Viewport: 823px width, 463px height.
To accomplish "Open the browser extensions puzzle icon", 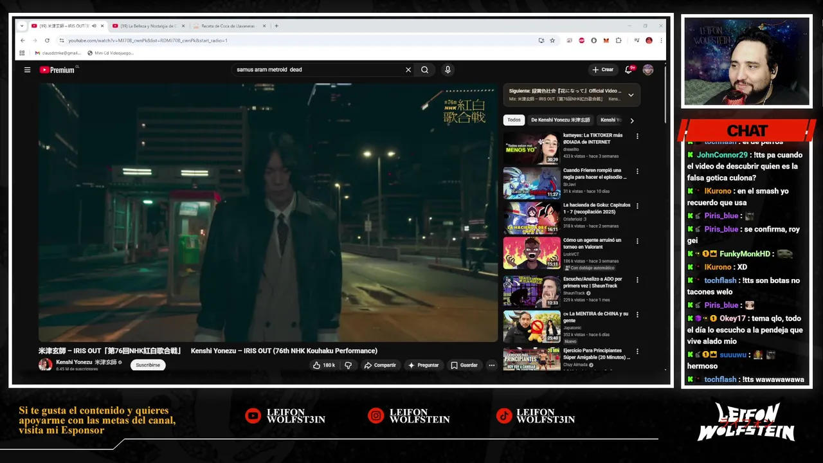I will pos(619,41).
